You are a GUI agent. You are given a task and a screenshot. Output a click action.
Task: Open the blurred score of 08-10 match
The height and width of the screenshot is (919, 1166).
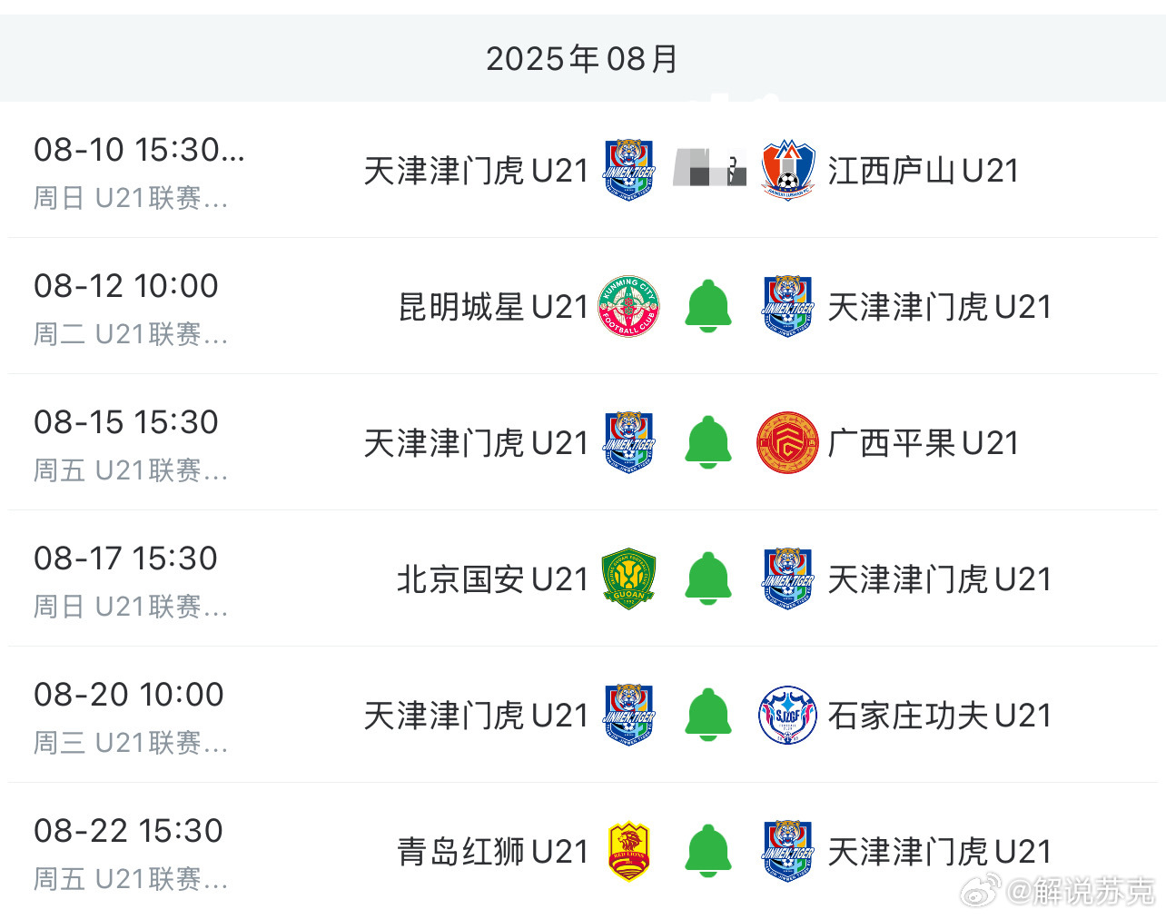click(709, 169)
